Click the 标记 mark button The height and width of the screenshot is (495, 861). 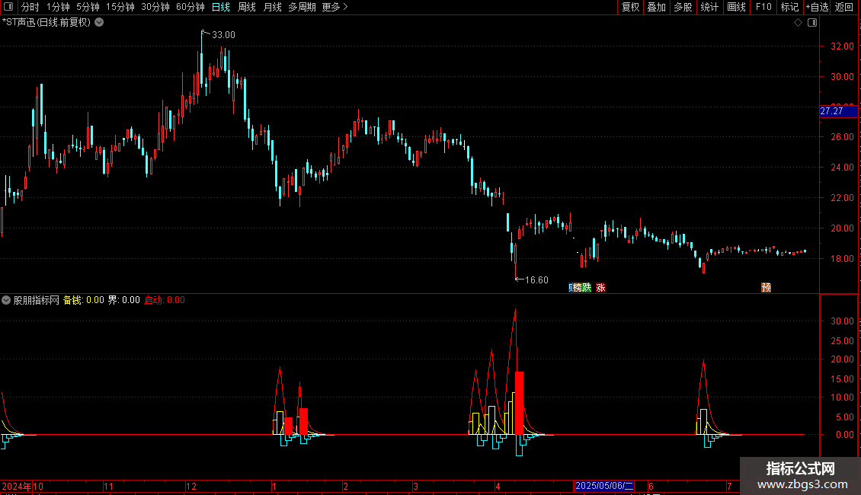(x=789, y=7)
